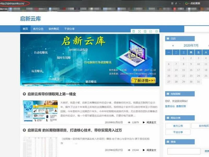Click the 2019年02月27日 article date

pyautogui.click(x=114, y=150)
